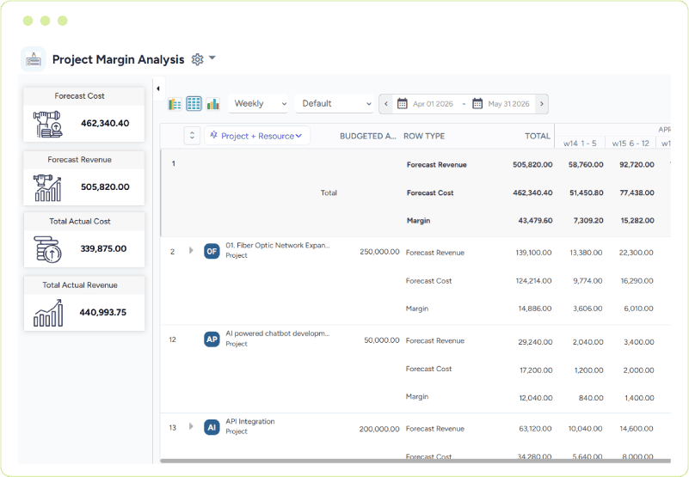Click the 58,760.00 week 14 revenue cell
Image resolution: width=689 pixels, height=477 pixels.
(586, 165)
